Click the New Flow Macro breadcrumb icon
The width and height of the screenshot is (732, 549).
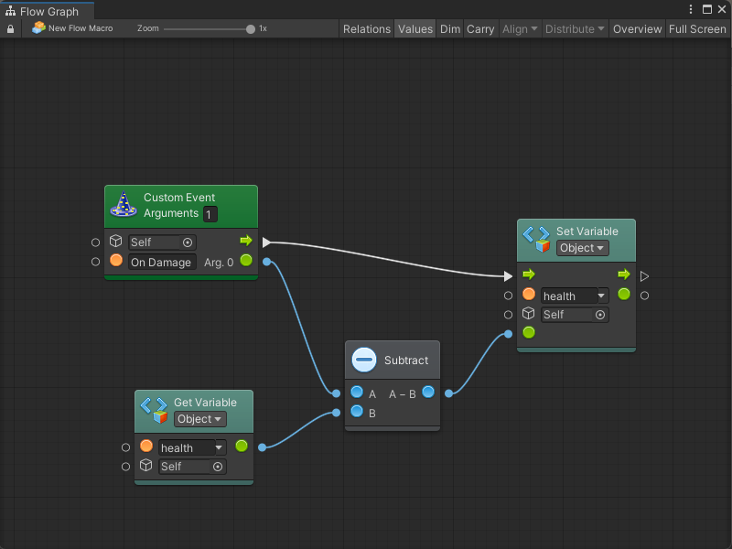[x=38, y=28]
